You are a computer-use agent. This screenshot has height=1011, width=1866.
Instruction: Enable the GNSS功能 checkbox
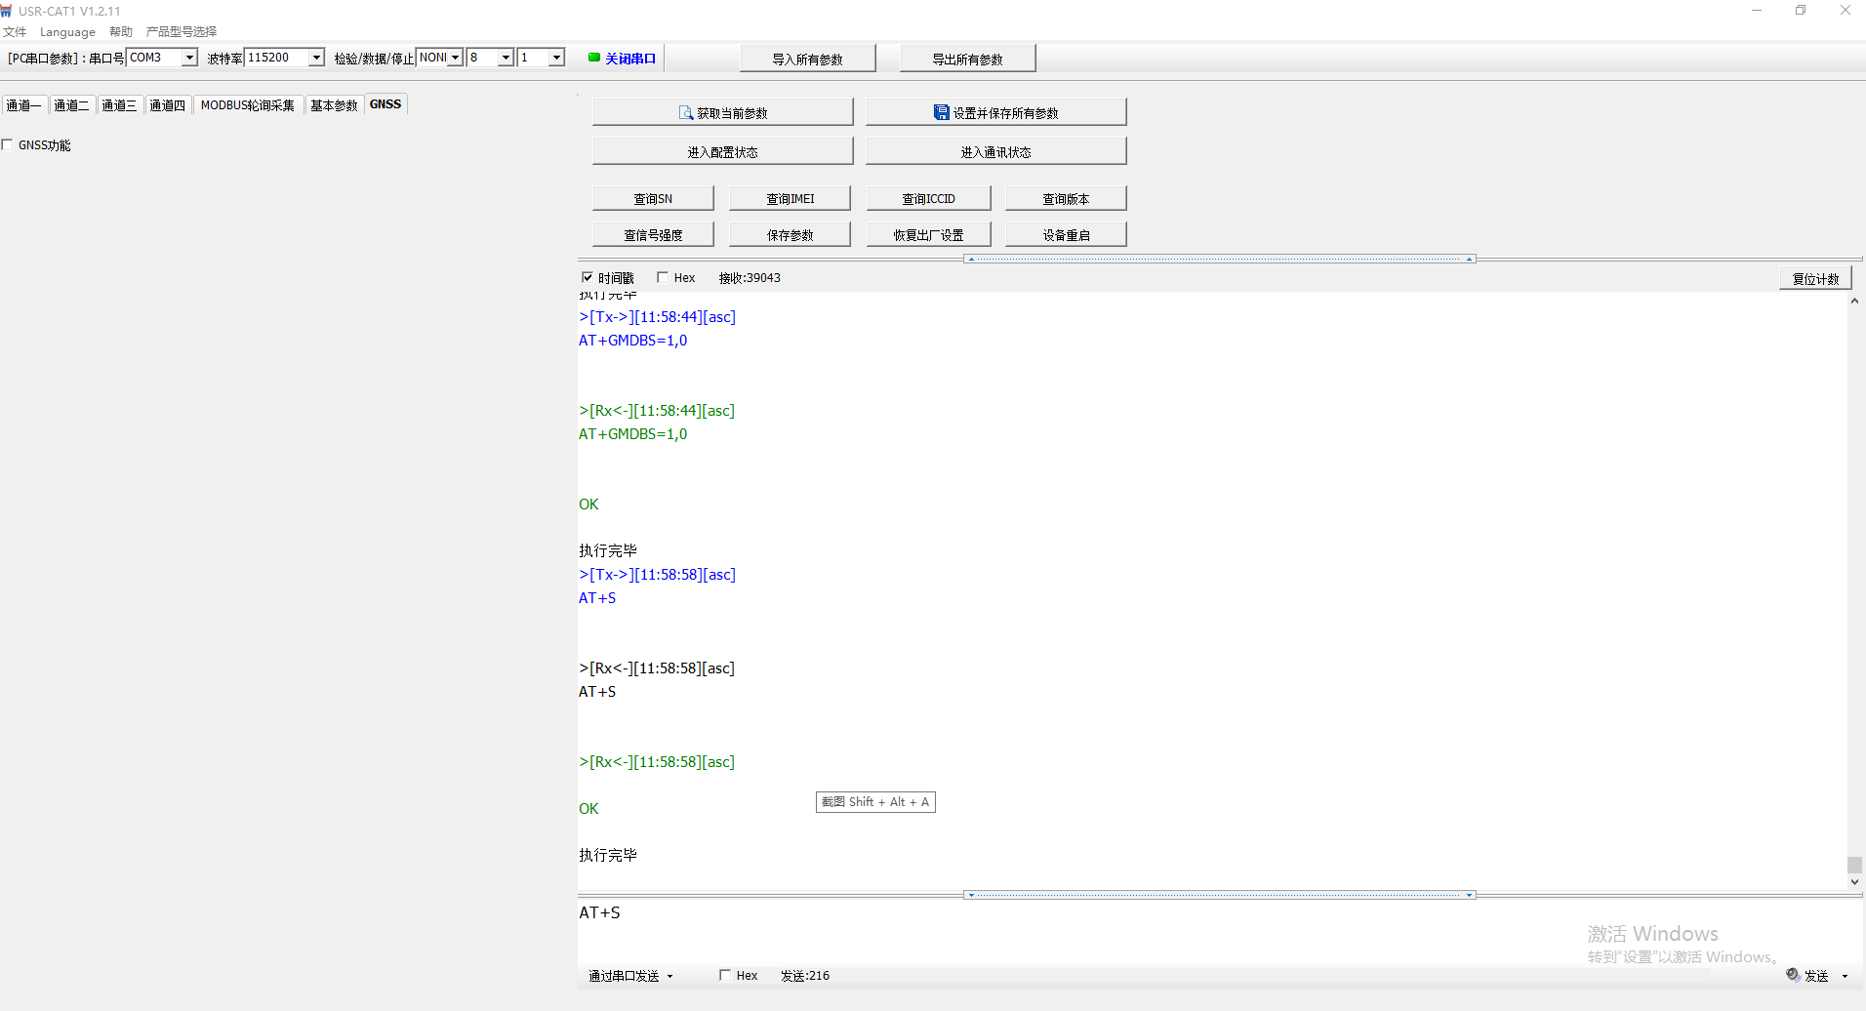click(8, 145)
